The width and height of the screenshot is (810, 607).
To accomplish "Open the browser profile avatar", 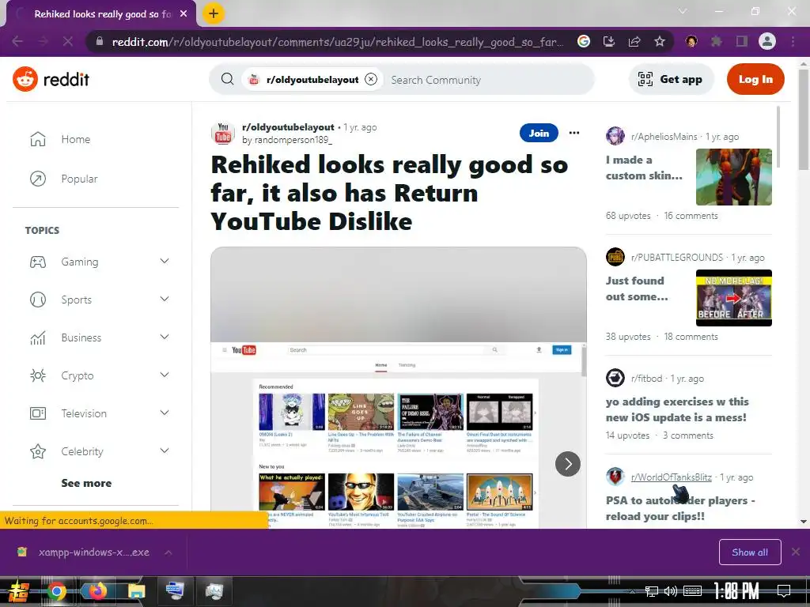I will tap(767, 41).
